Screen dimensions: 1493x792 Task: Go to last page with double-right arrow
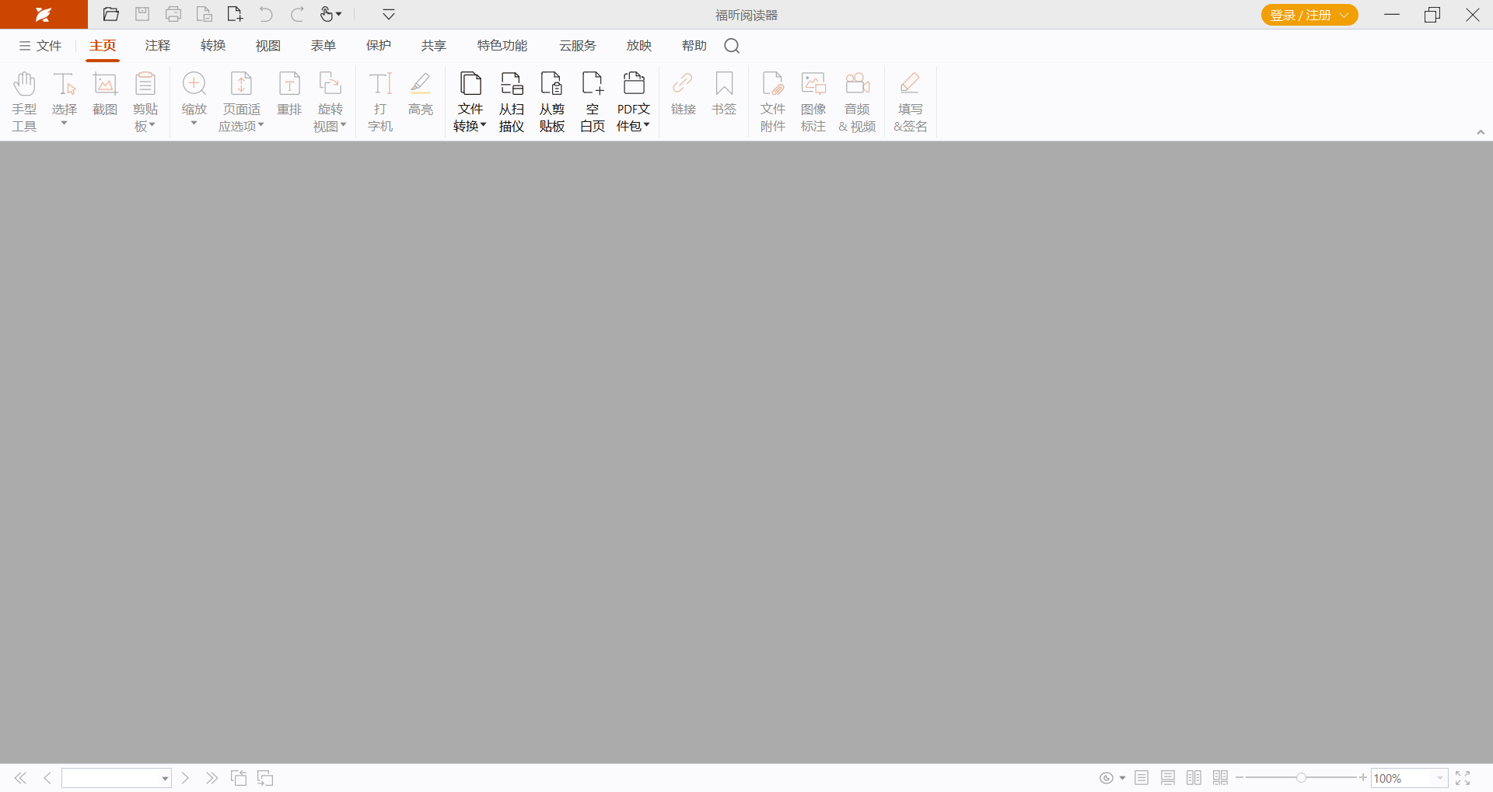tap(212, 778)
